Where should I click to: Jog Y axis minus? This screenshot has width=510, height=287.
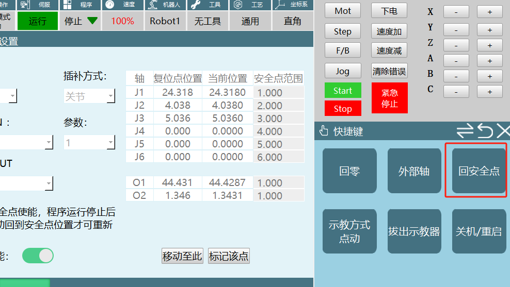tap(456, 30)
